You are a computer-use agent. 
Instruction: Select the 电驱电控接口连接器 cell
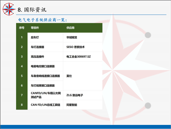(x=43, y=66)
